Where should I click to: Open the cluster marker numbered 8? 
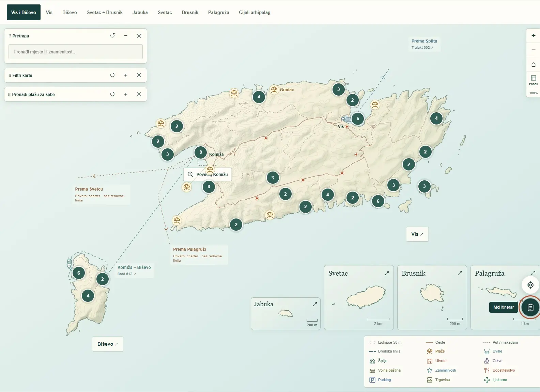(209, 186)
